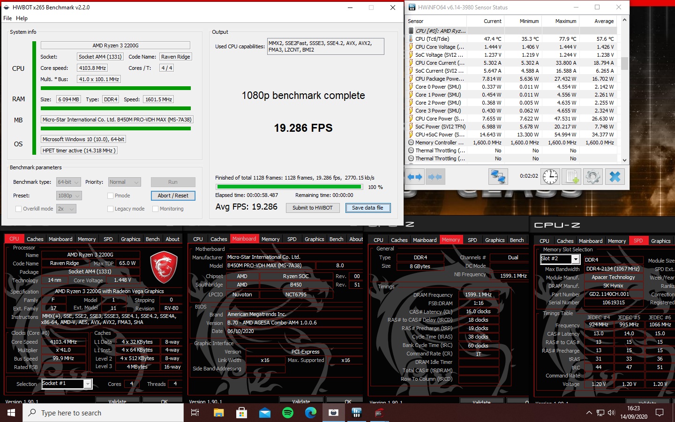Open the Overkill 2x dropdown
The height and width of the screenshot is (422, 675).
tap(66, 209)
